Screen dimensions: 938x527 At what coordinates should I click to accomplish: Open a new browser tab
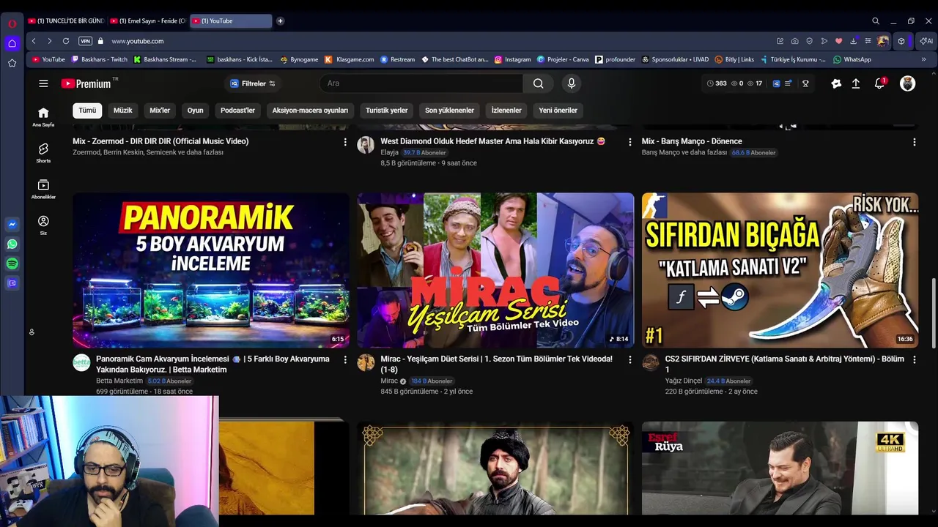click(x=280, y=20)
